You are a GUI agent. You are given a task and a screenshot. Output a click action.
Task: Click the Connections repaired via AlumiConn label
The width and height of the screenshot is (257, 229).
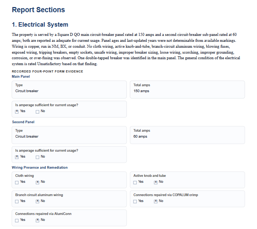pos(43,214)
